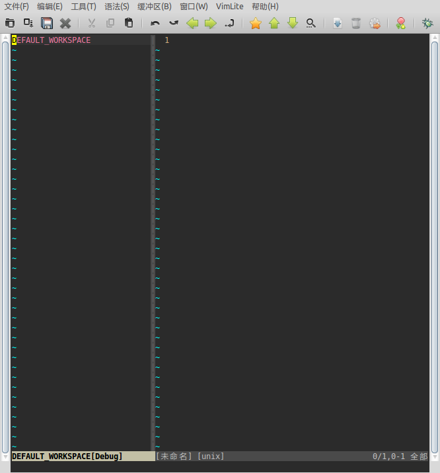
Task: Open the 帮助(H) menu
Action: coord(265,7)
